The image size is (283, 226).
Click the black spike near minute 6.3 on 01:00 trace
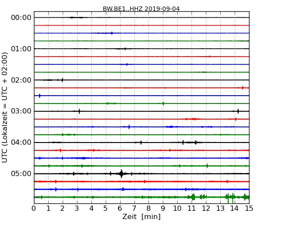[125, 49]
